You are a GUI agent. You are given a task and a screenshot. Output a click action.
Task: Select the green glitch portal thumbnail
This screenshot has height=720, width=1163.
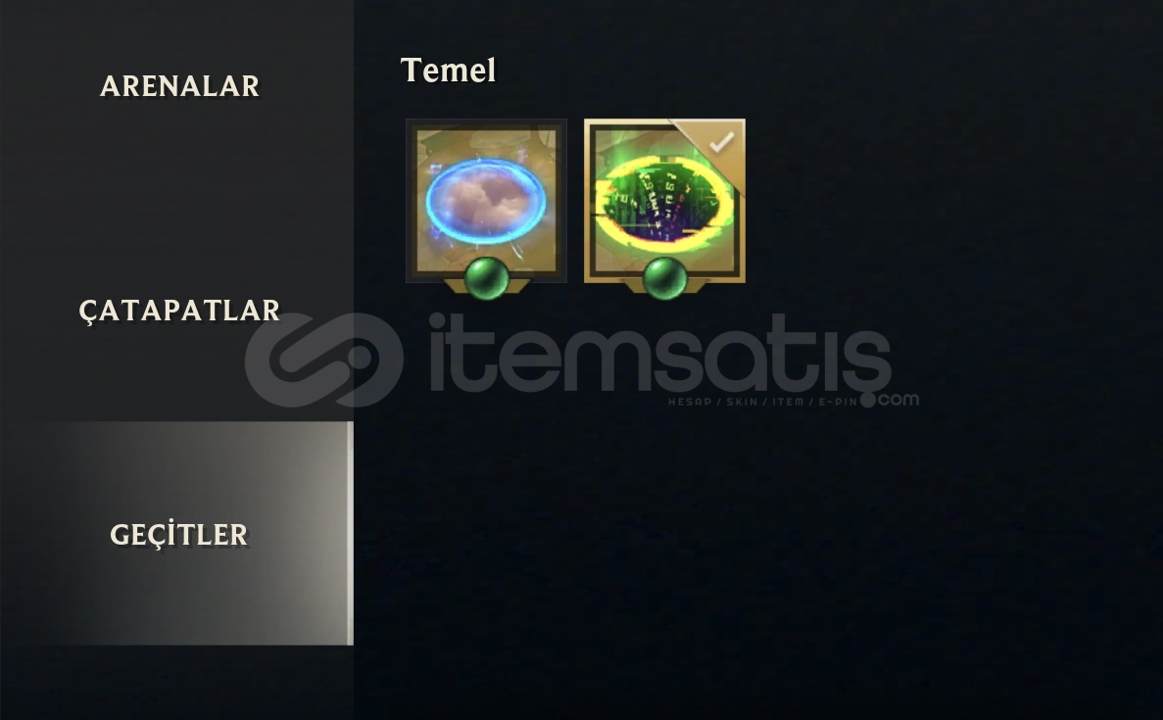coord(664,201)
